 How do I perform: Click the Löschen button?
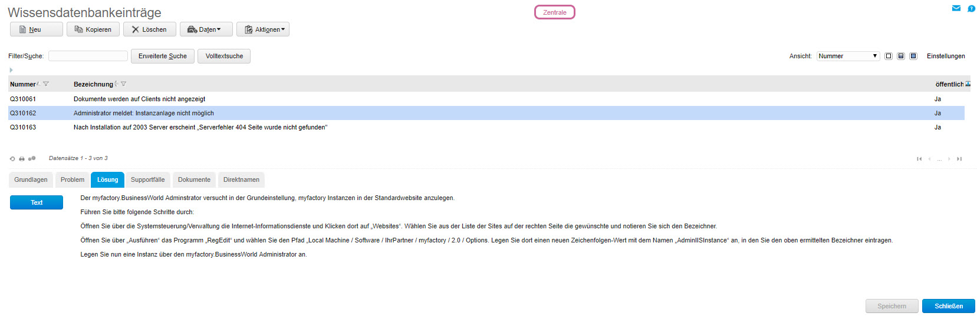point(150,29)
